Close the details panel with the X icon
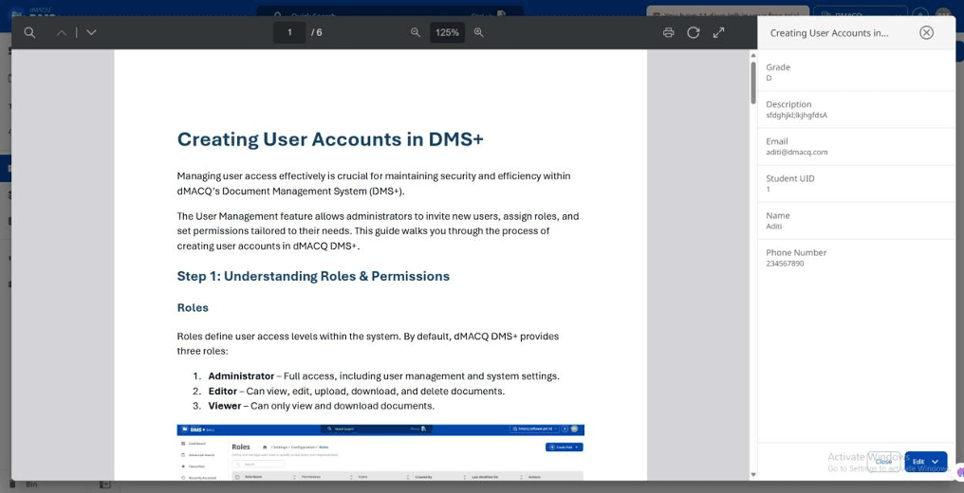The width and height of the screenshot is (964, 493). [x=926, y=33]
